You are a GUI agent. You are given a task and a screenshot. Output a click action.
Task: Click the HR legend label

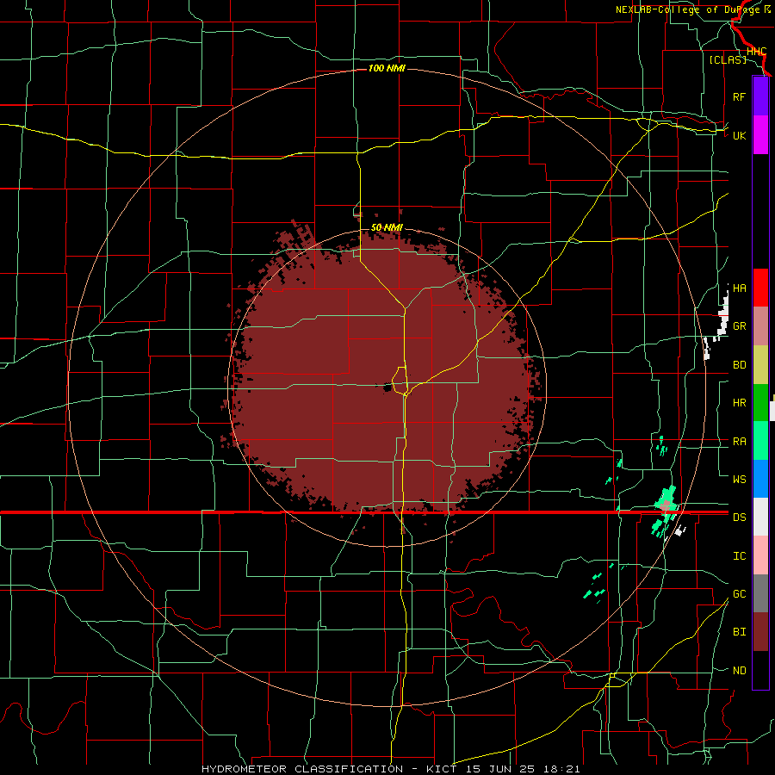739,403
